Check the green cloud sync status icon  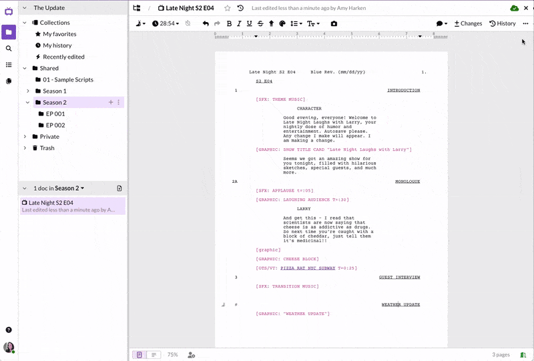point(514,8)
